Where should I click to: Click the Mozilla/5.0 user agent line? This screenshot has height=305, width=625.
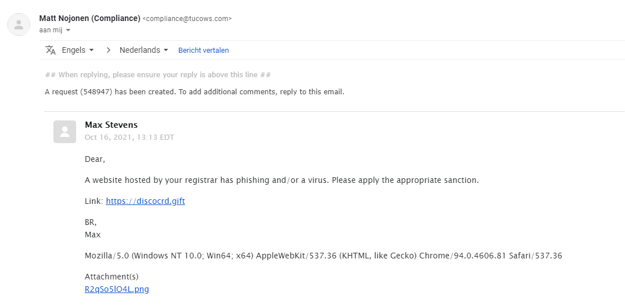pyautogui.click(x=323, y=256)
